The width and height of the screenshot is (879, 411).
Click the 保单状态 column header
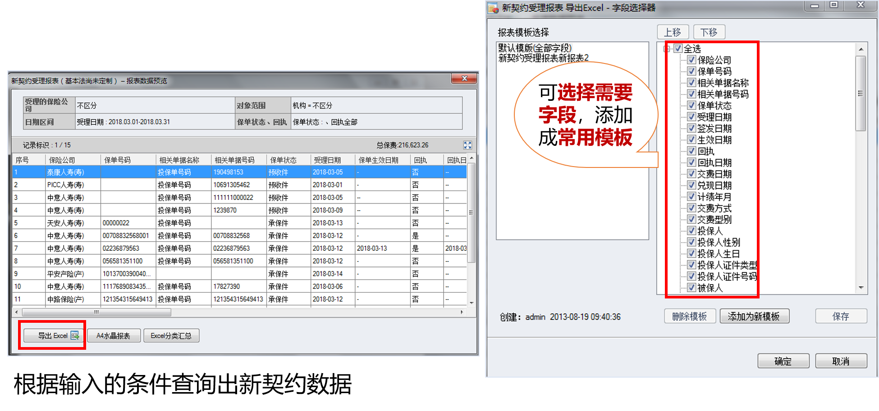[x=283, y=160]
